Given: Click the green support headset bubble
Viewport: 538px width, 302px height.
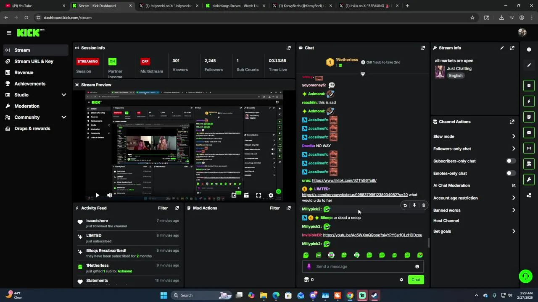Looking at the screenshot, I should coord(525,276).
